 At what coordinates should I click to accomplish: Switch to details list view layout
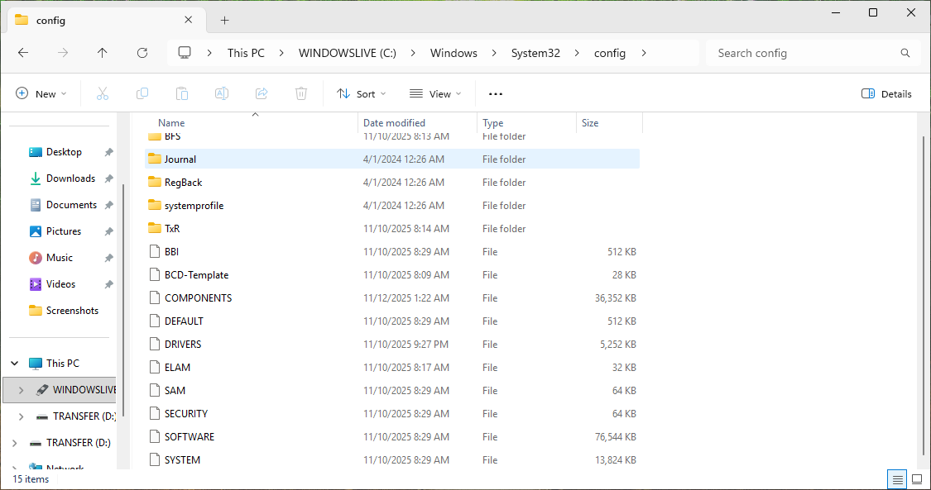point(896,479)
